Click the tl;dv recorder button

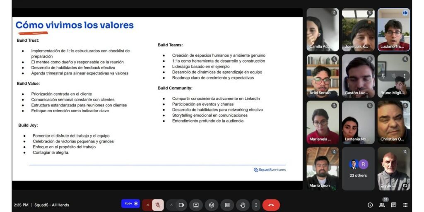pos(130,204)
